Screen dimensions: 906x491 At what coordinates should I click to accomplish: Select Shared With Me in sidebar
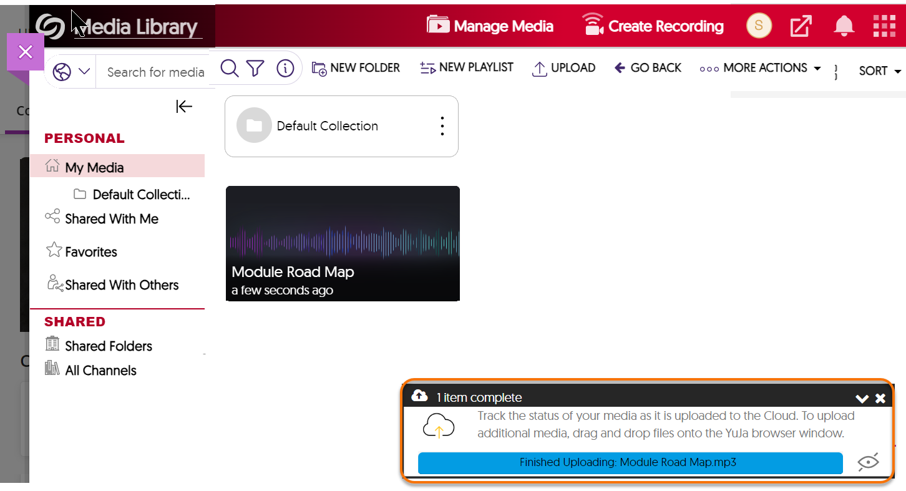point(111,219)
